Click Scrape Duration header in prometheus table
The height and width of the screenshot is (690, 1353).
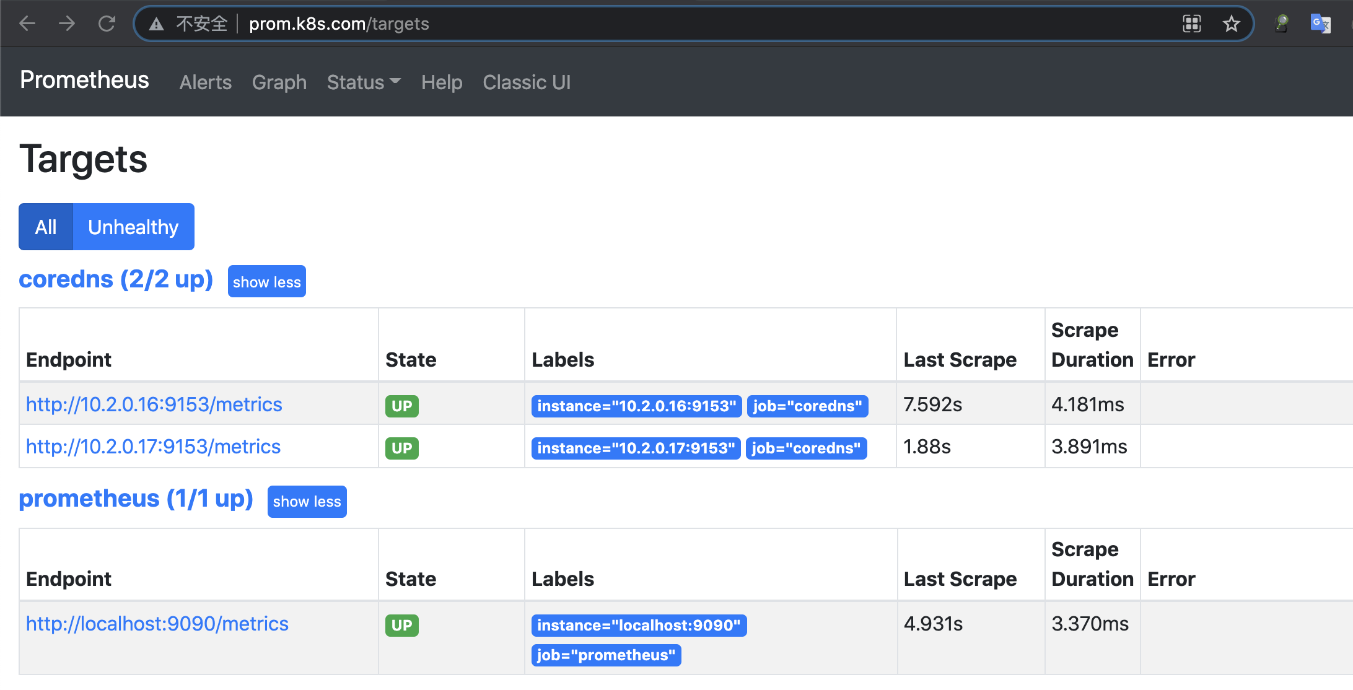point(1092,564)
